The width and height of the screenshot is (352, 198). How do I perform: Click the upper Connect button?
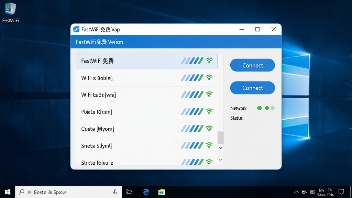point(252,65)
